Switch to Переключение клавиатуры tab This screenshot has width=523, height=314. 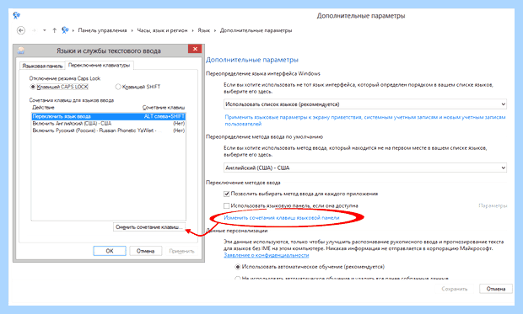click(x=99, y=66)
